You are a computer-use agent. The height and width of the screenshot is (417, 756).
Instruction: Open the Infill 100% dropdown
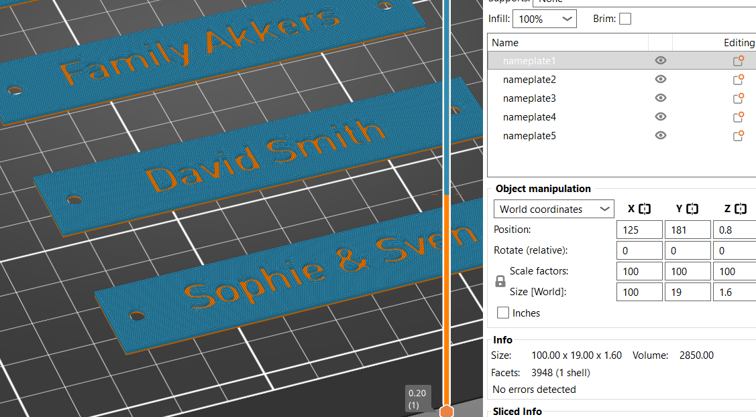point(545,19)
